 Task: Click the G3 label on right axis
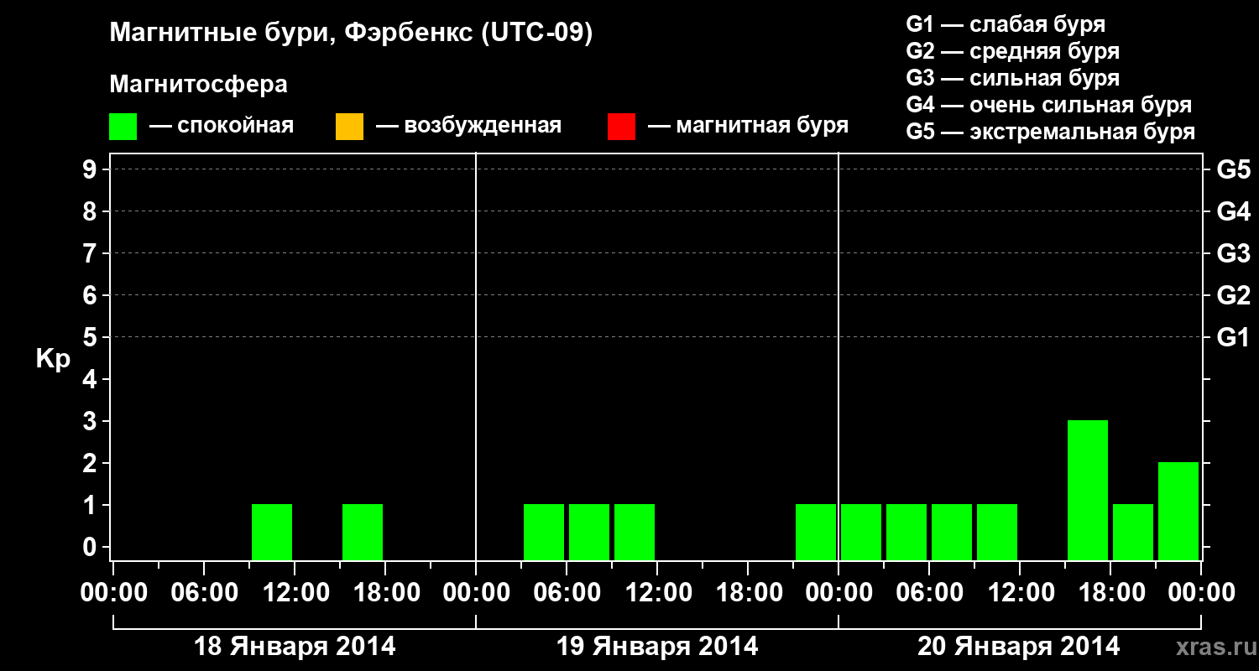pyautogui.click(x=1233, y=254)
